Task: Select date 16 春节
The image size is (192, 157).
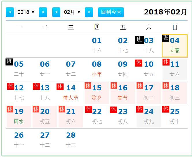Action: pos(123,93)
